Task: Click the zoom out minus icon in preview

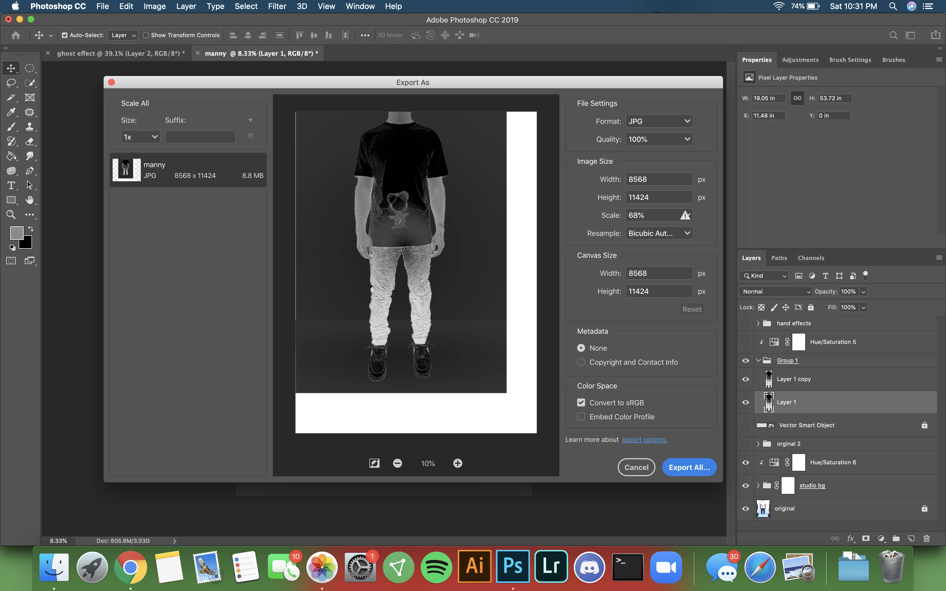Action: click(x=397, y=463)
